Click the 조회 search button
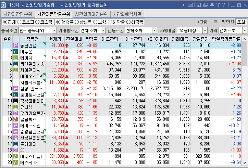 point(241,22)
